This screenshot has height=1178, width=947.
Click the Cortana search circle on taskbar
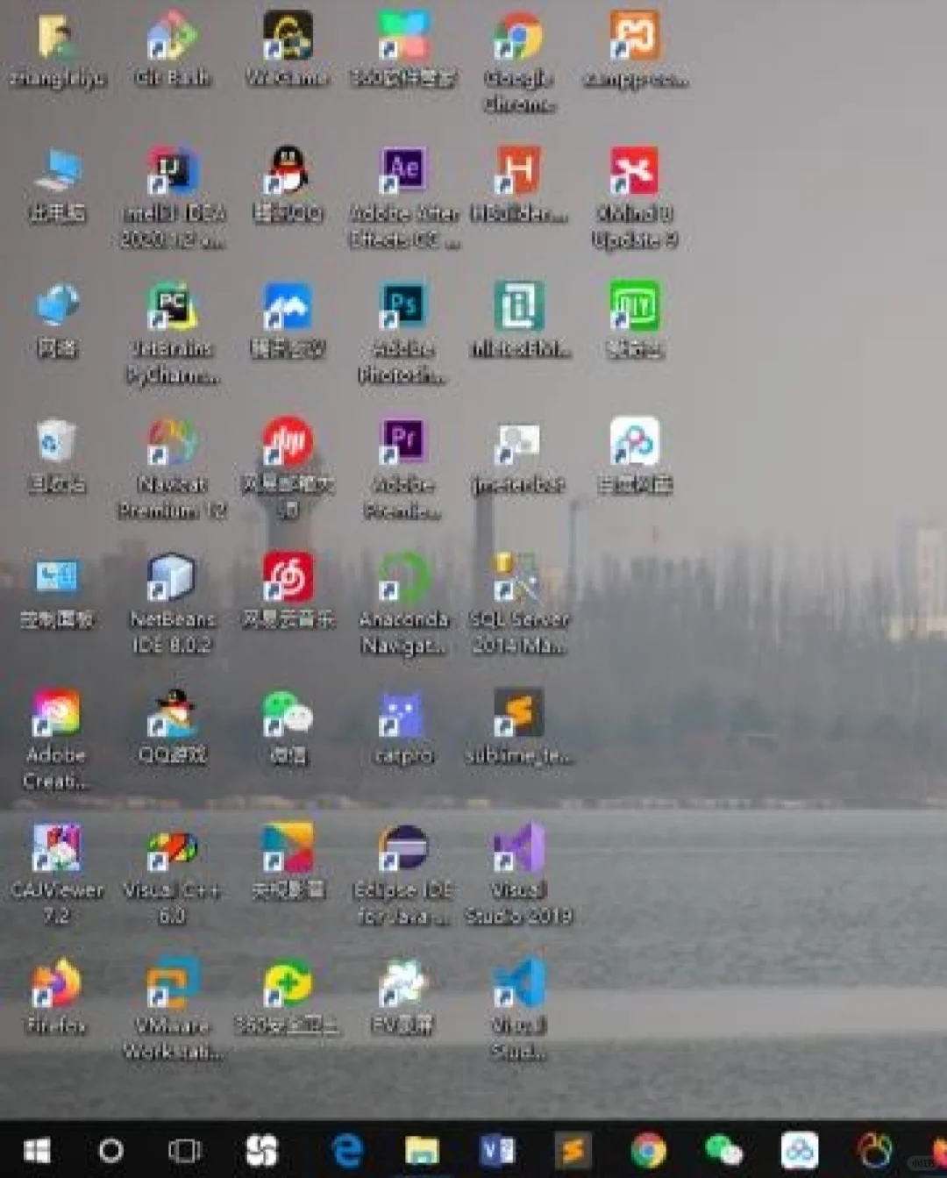110,1150
